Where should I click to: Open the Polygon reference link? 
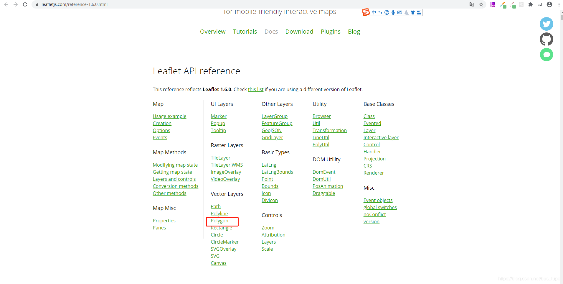point(219,221)
